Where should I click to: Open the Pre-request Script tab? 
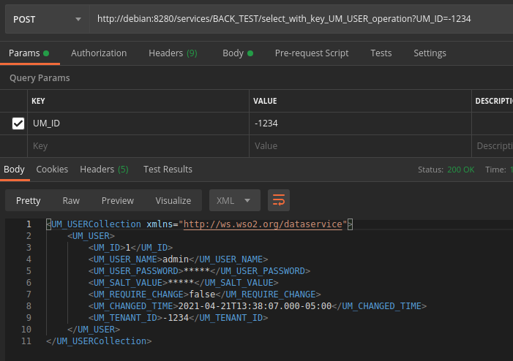pos(311,53)
